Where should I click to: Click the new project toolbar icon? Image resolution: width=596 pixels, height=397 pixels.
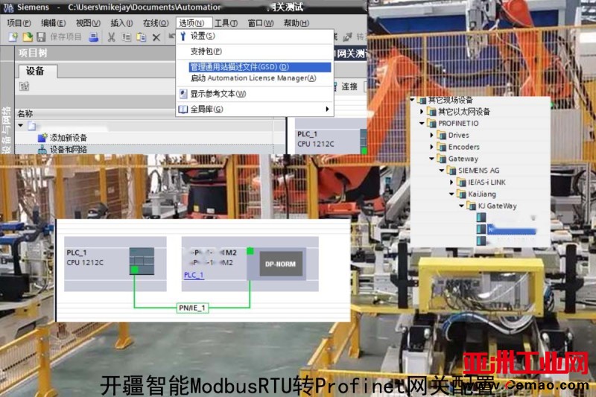(x=13, y=36)
